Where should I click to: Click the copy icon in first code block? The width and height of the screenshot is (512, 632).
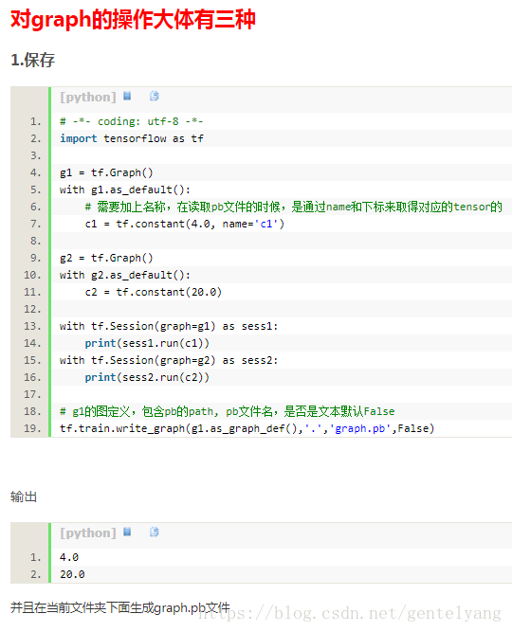[x=155, y=96]
